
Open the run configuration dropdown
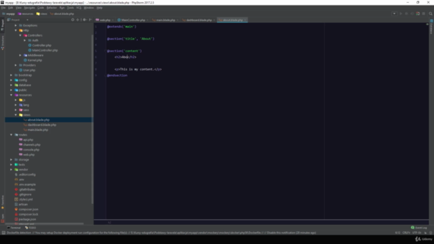click(394, 14)
